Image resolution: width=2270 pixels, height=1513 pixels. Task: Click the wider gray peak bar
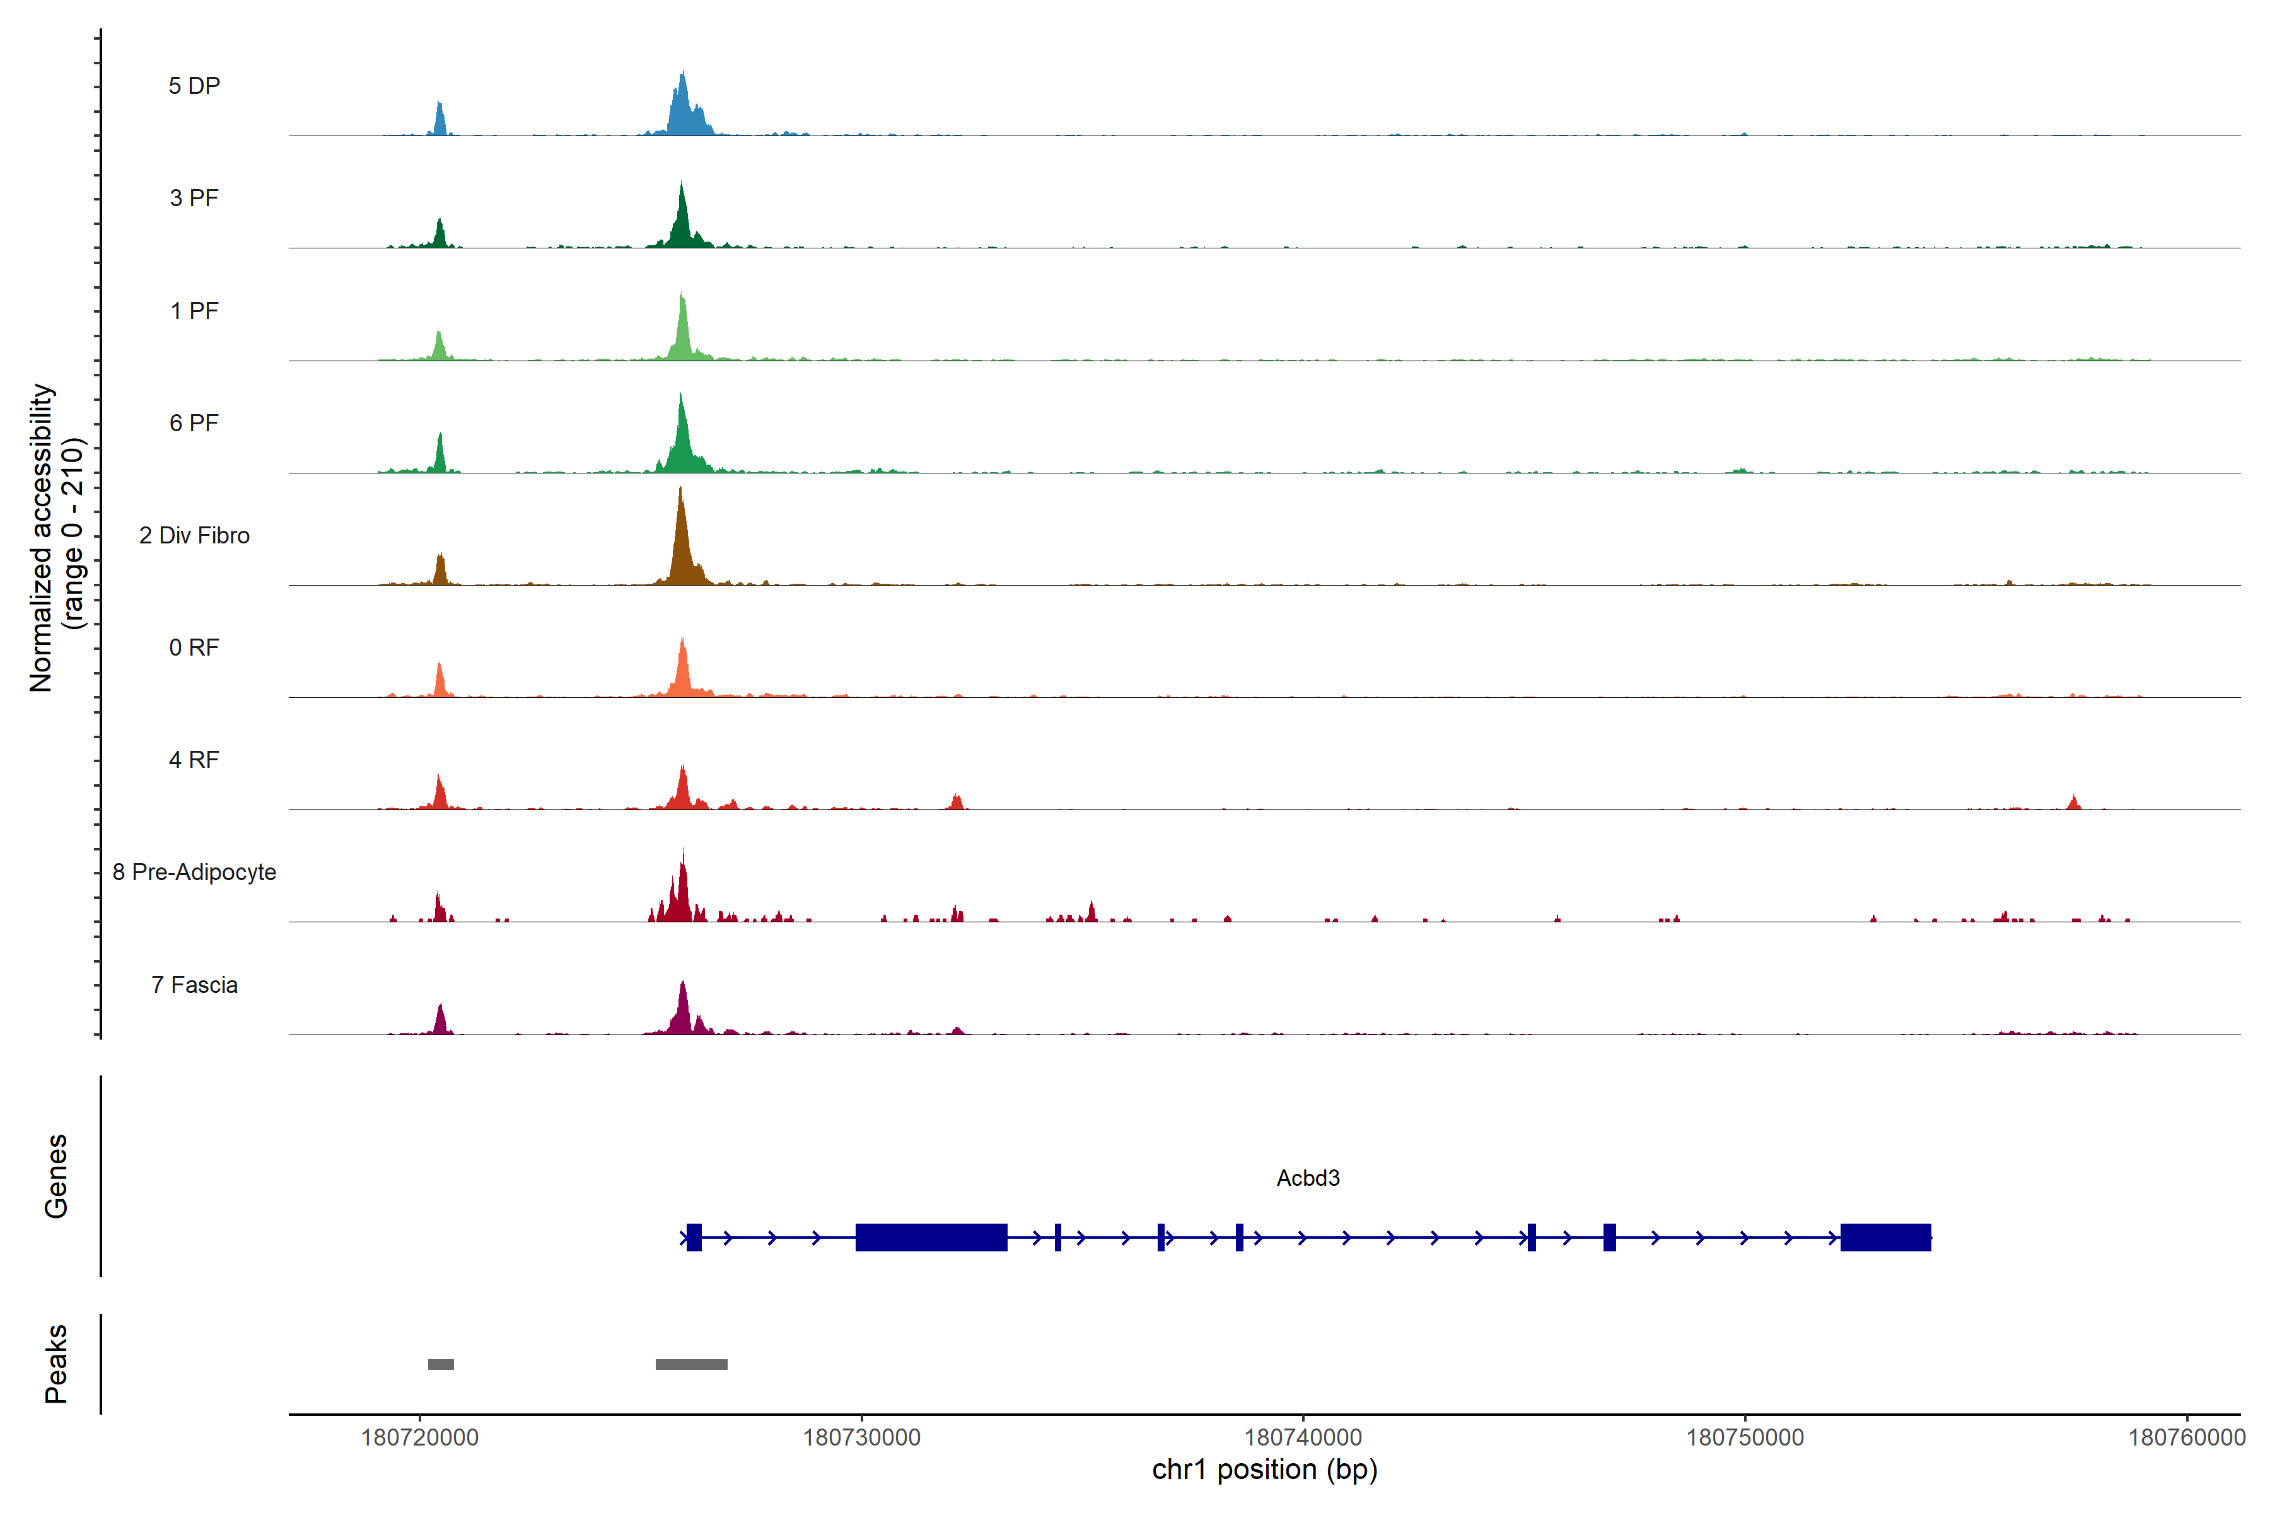pos(691,1364)
